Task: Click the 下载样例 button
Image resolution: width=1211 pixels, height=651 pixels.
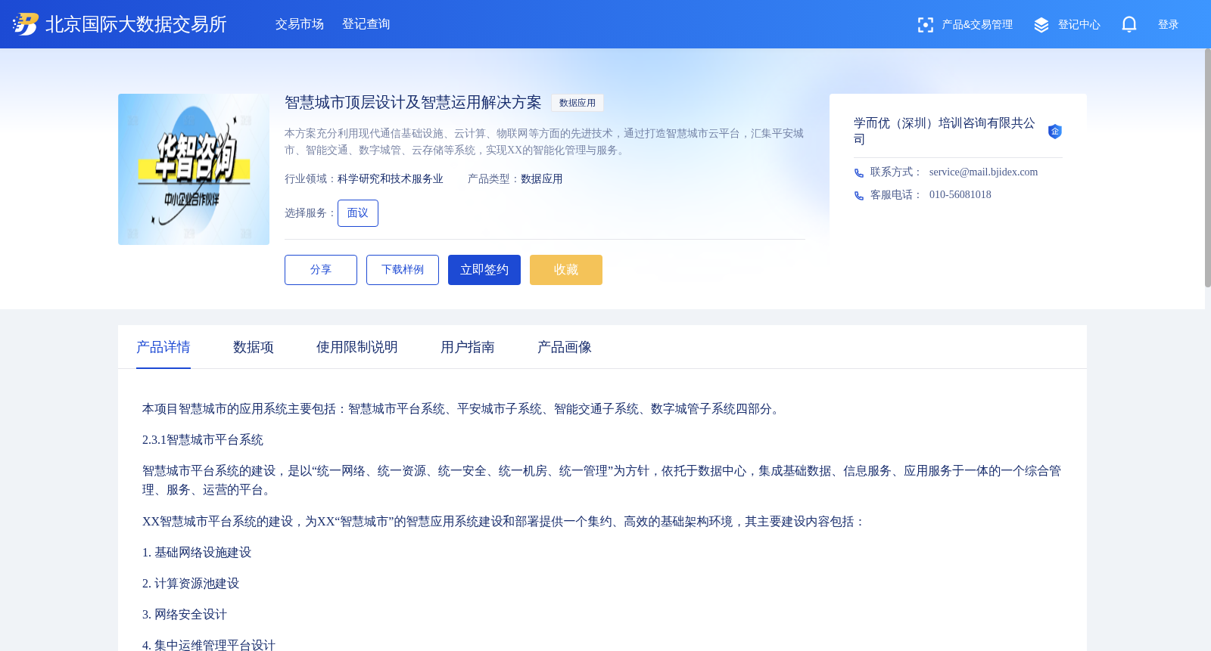Action: [x=403, y=270]
